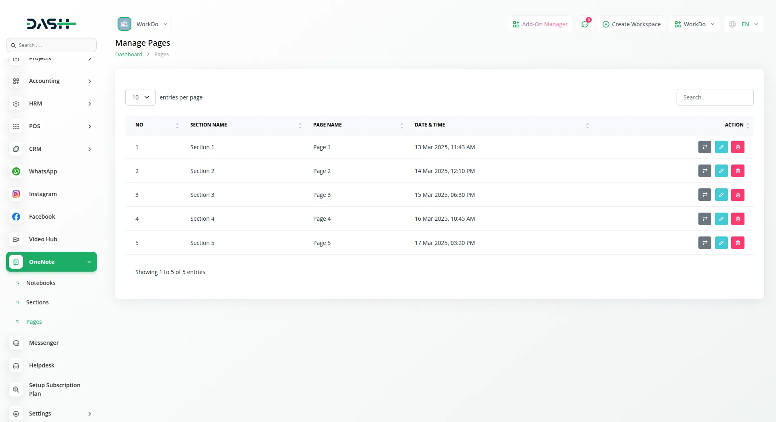Select Sections in the sidebar

(37, 302)
